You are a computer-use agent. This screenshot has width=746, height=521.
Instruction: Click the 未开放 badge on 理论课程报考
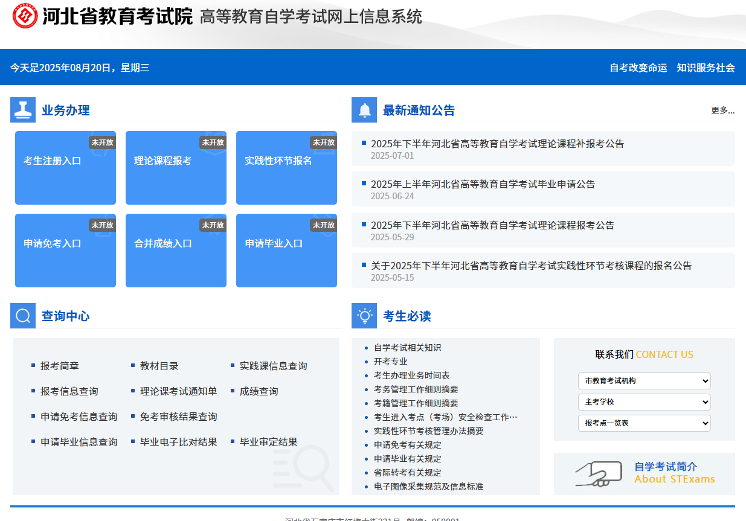(213, 142)
